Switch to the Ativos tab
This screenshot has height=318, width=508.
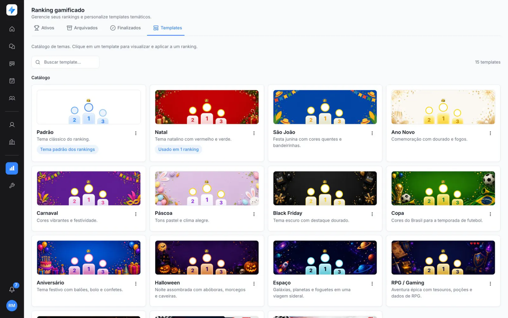[x=44, y=28]
